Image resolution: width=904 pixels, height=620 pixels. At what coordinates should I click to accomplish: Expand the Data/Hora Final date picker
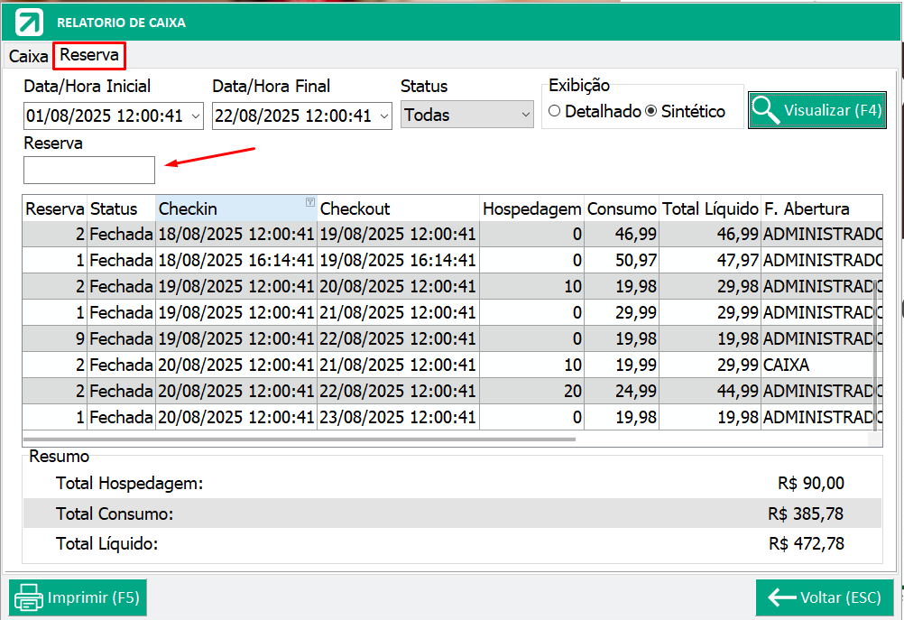[384, 116]
